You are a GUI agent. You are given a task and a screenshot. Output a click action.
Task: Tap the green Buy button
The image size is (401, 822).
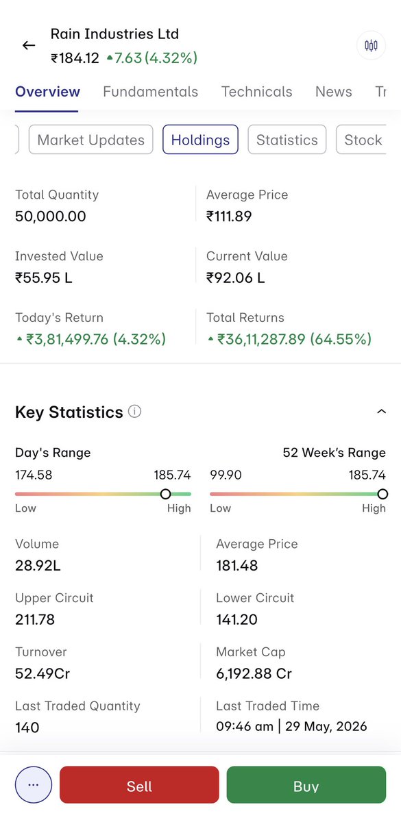pos(306,785)
